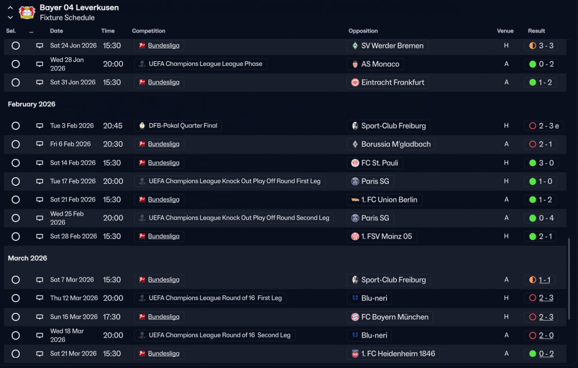Select the 1. FSV Mainz 05 fixture radio
Screen dimensions: 578x368
(x=16, y=236)
